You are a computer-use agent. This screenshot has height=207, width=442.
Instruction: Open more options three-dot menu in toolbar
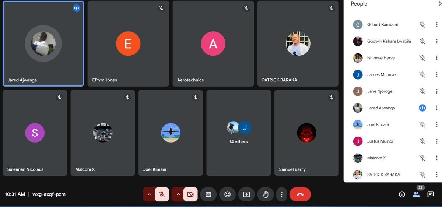281,194
